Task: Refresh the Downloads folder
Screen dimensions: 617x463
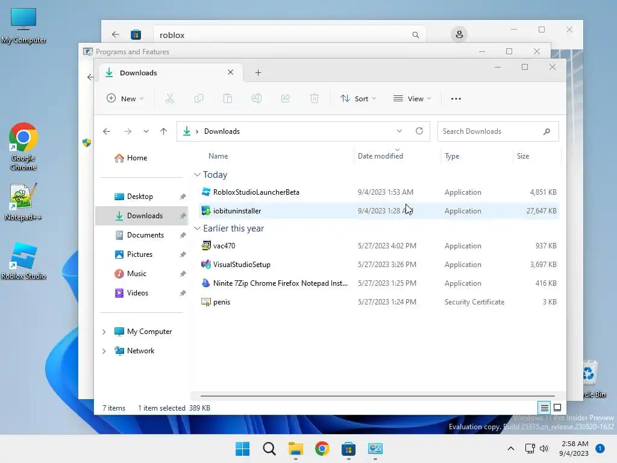Action: pyautogui.click(x=419, y=131)
